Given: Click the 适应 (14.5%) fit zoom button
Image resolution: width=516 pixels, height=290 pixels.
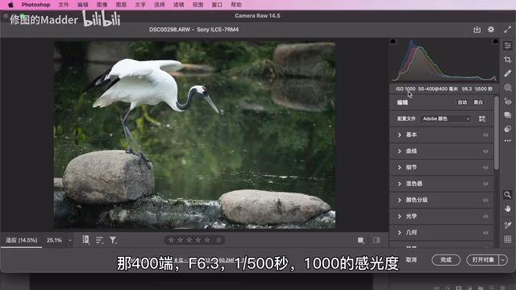Looking at the screenshot, I should (22, 240).
